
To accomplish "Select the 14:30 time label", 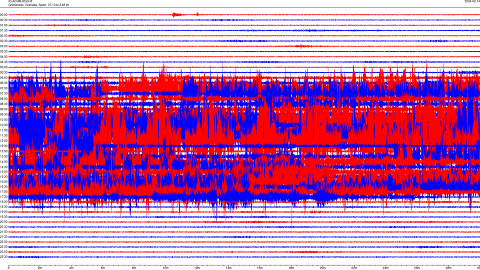I will coord(3,167).
